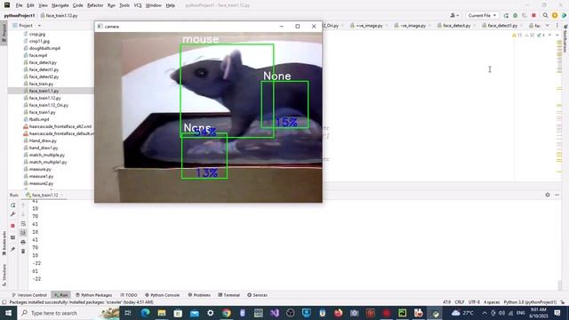Open Version Control tool window
Viewport: 569px width, 320px height.
(x=29, y=295)
